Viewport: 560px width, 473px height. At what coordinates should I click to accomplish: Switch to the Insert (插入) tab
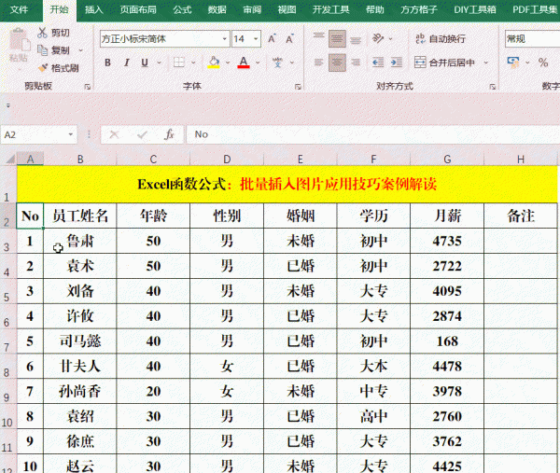[94, 9]
